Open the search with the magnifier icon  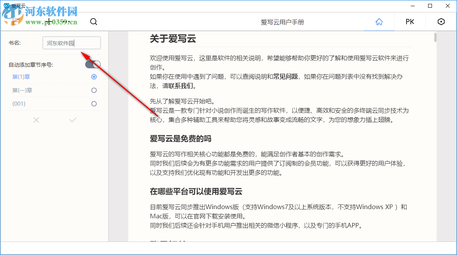(93, 22)
